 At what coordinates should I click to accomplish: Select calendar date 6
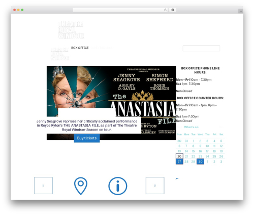(x=179, y=146)
